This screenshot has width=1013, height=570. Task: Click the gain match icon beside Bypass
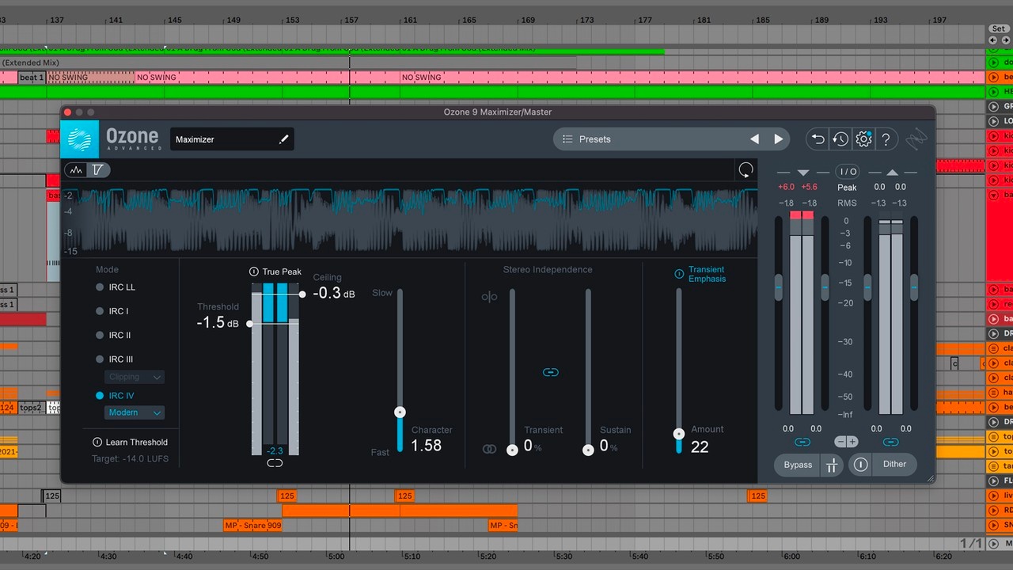pyautogui.click(x=832, y=465)
